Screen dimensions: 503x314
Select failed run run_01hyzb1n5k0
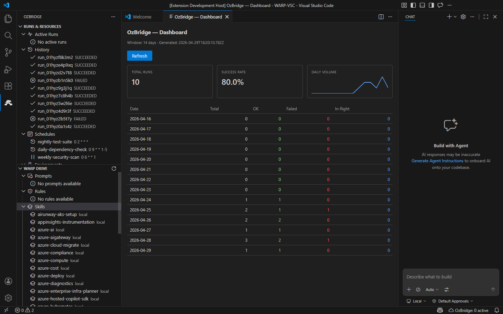click(x=69, y=80)
